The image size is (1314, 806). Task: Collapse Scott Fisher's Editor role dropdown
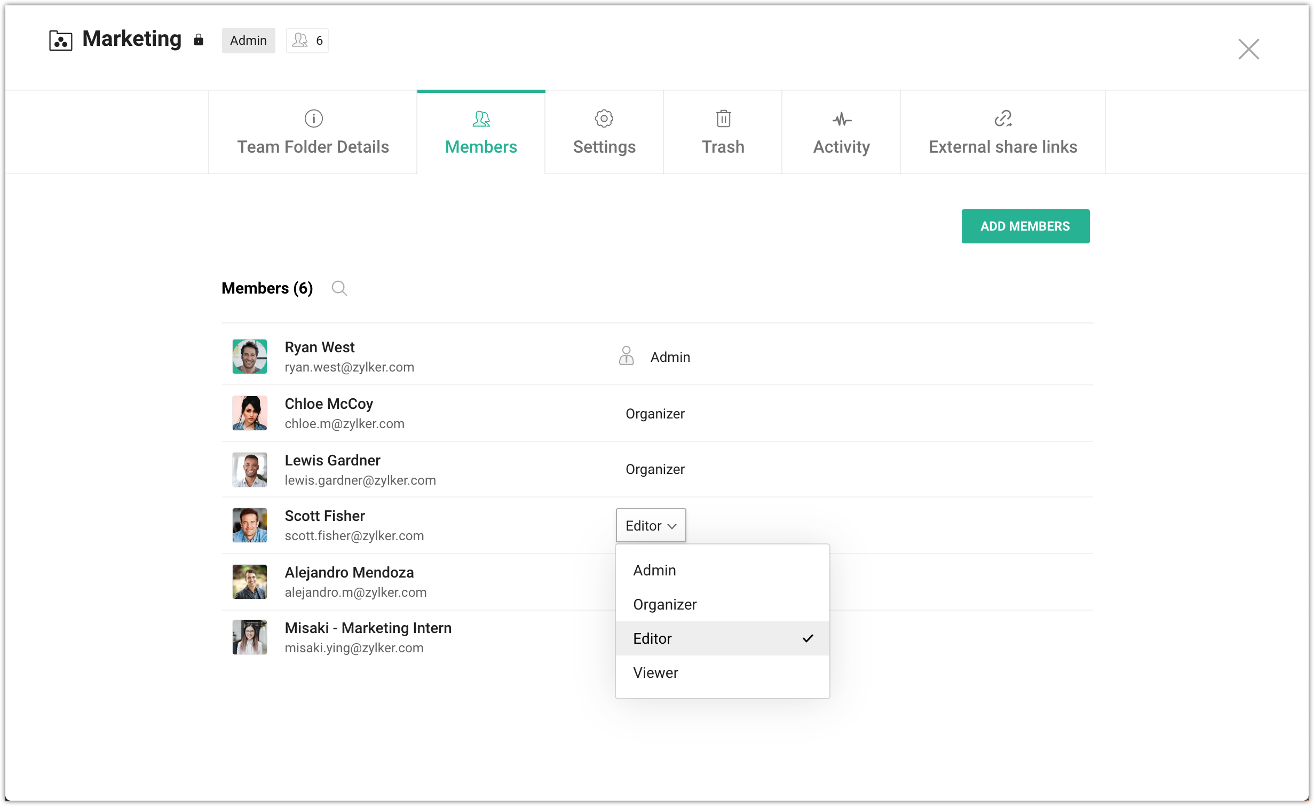point(651,526)
